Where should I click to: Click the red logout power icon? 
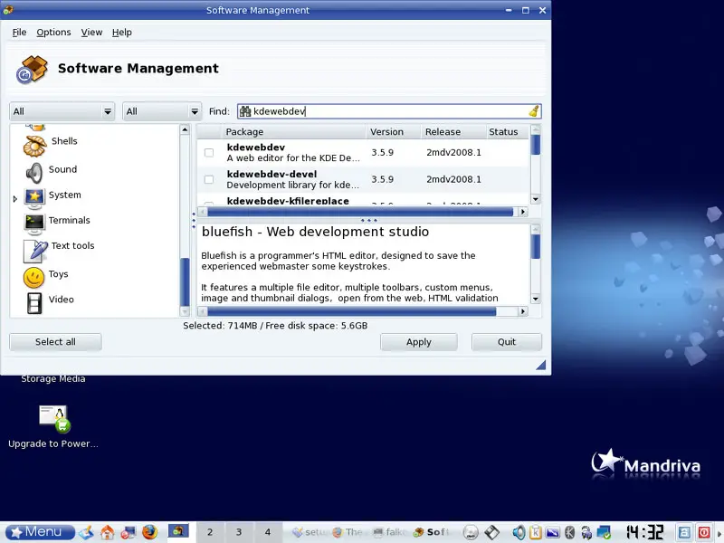coord(704,532)
